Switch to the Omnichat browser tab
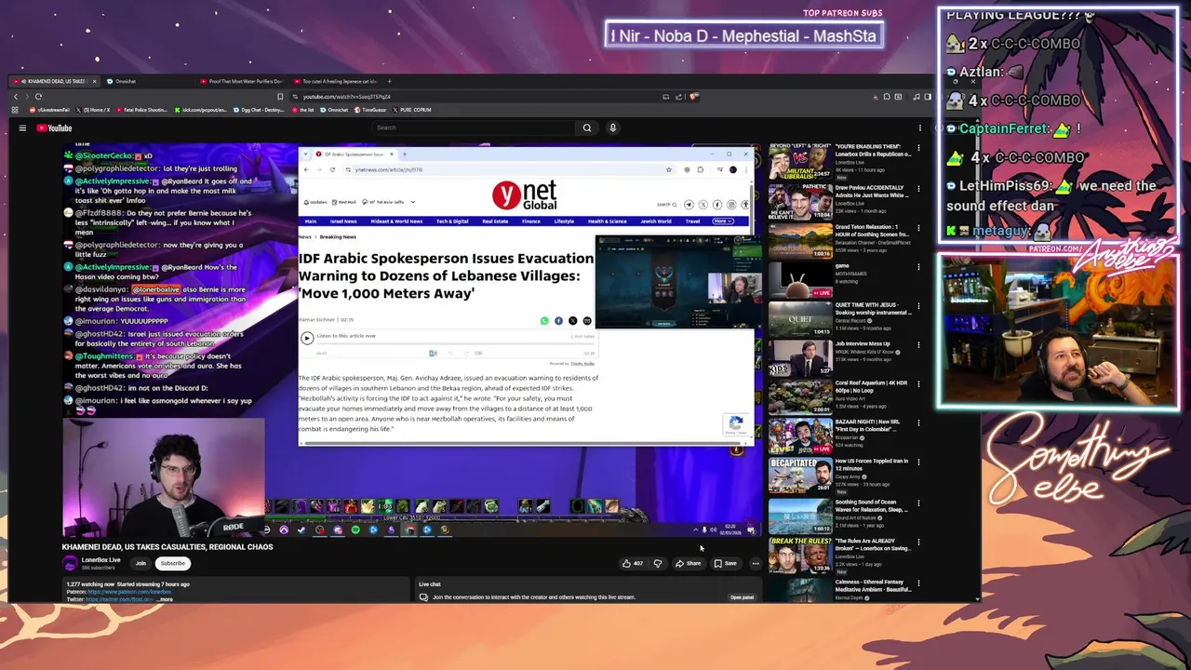This screenshot has width=1191, height=670. (x=125, y=82)
